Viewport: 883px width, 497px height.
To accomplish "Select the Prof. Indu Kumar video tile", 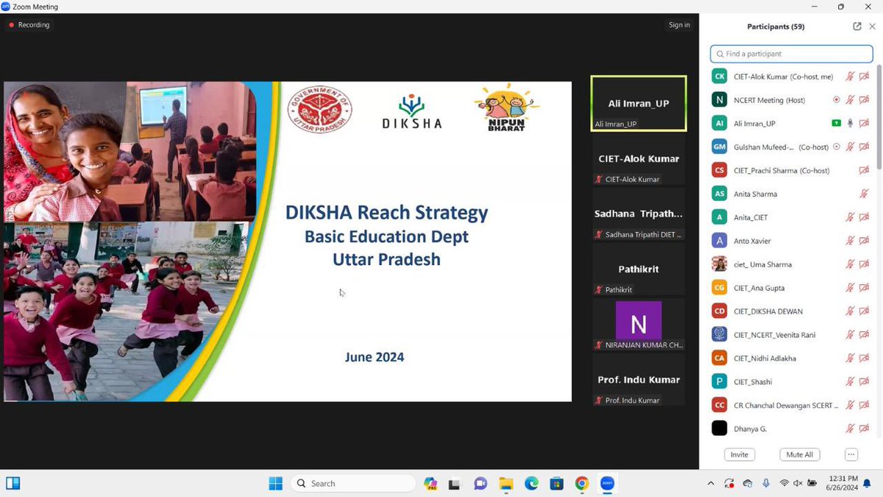I will pos(639,380).
